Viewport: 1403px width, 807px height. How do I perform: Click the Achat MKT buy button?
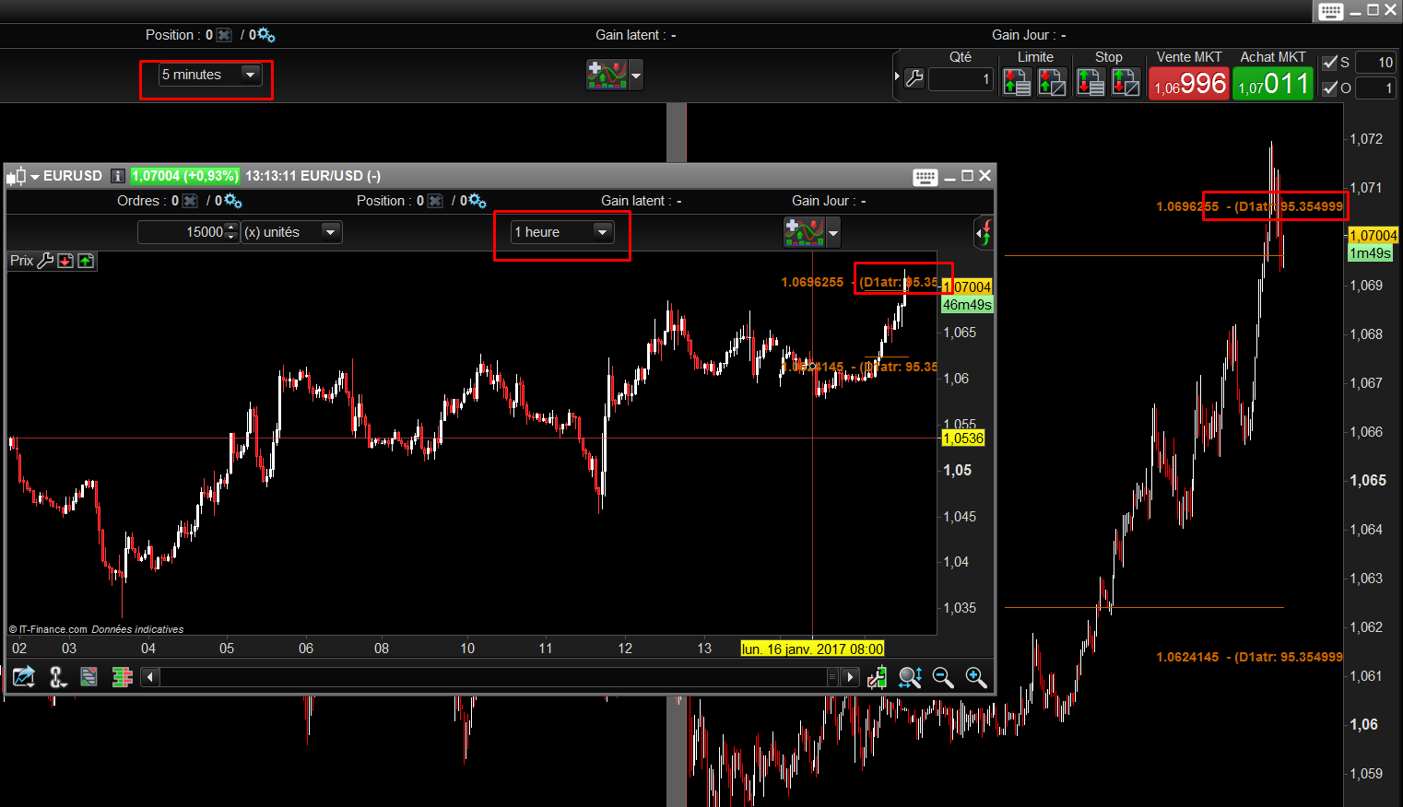pos(1273,83)
